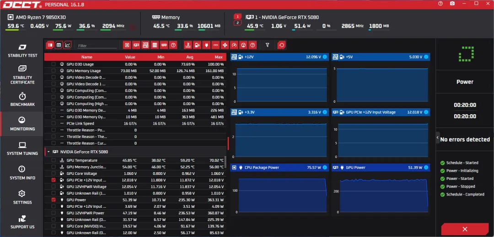494x237 pixels.
Task: Check the GPU 12VHPWR Power checkbox
Action: [54, 213]
